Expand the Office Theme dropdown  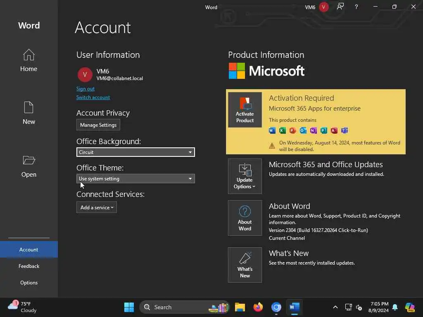(135, 178)
